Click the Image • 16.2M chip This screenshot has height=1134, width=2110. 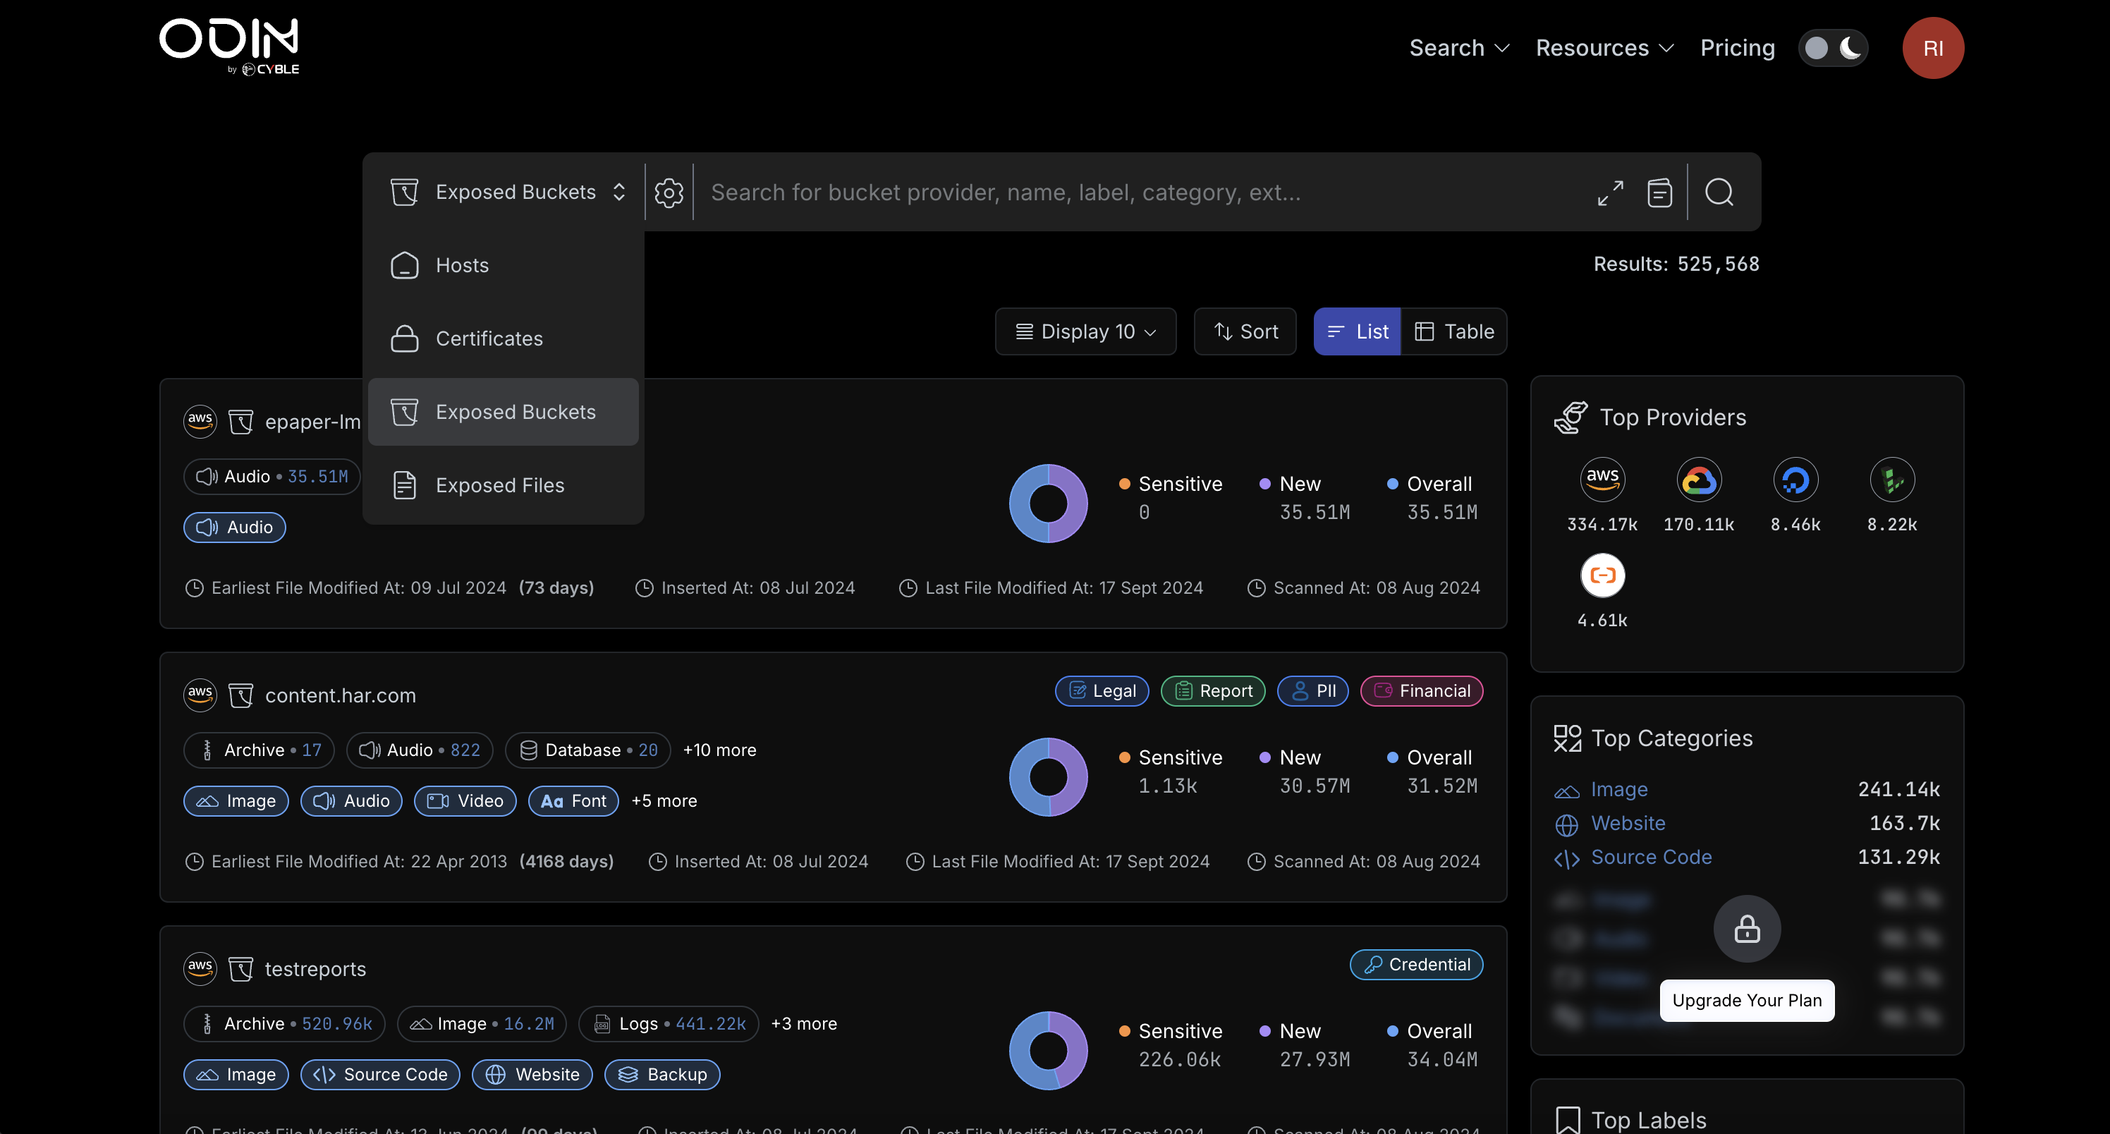pyautogui.click(x=482, y=1023)
